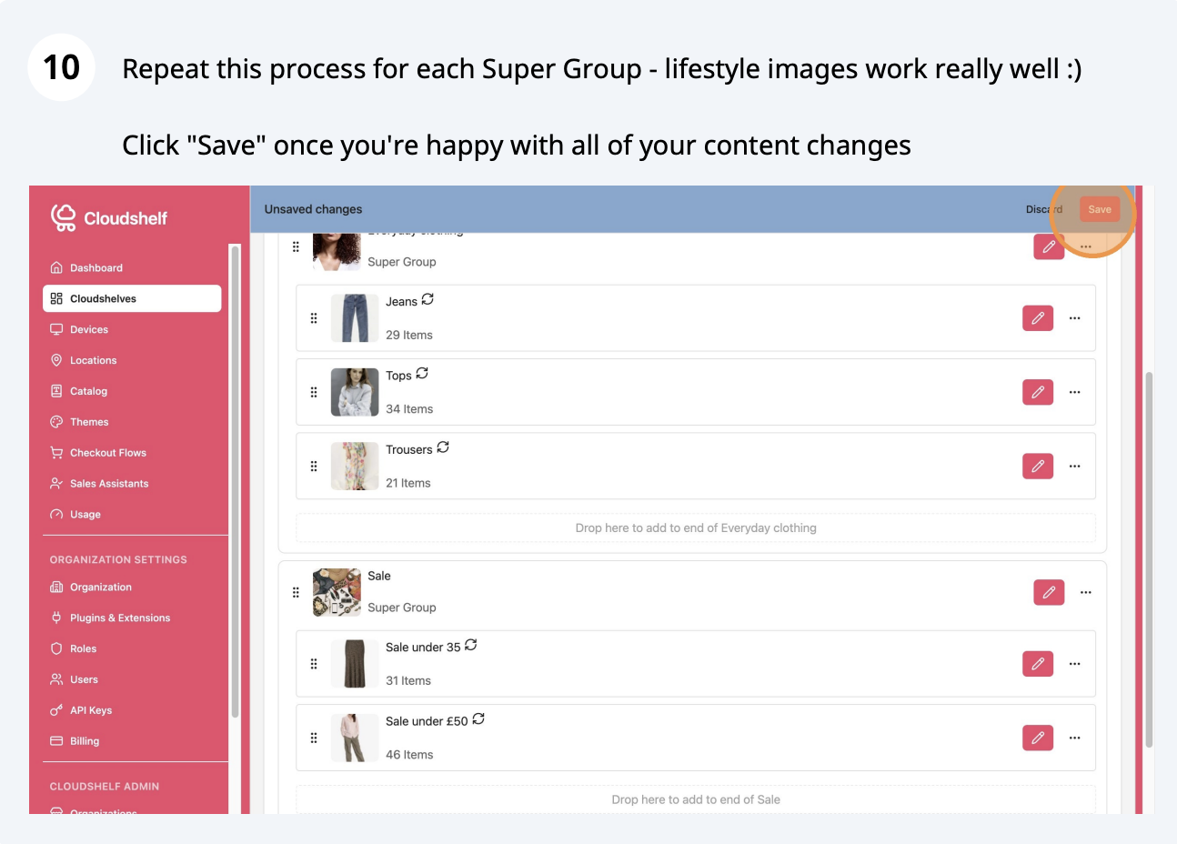Click the drag handle of Everyday clothing group
This screenshot has width=1177, height=844.
[x=296, y=246]
